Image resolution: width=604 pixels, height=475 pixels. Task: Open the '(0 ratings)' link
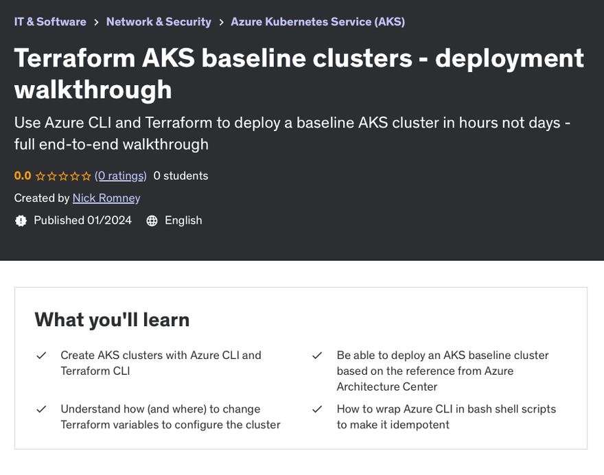pos(121,176)
